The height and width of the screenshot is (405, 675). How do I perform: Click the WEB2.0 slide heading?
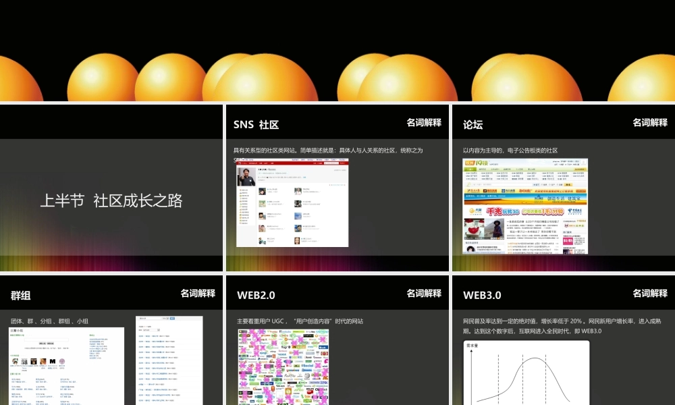click(x=256, y=296)
